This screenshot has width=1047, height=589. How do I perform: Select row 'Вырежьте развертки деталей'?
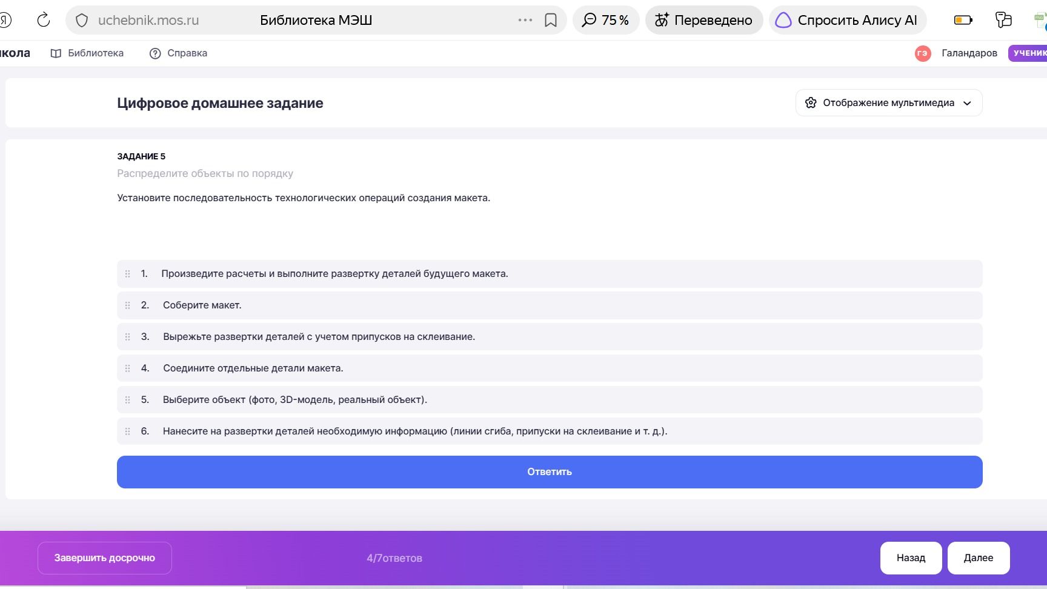click(x=550, y=337)
